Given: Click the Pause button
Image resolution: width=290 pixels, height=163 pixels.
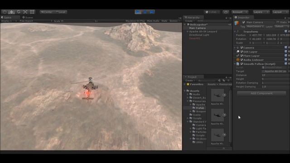Looking at the screenshot, I should pyautogui.click(x=145, y=12).
